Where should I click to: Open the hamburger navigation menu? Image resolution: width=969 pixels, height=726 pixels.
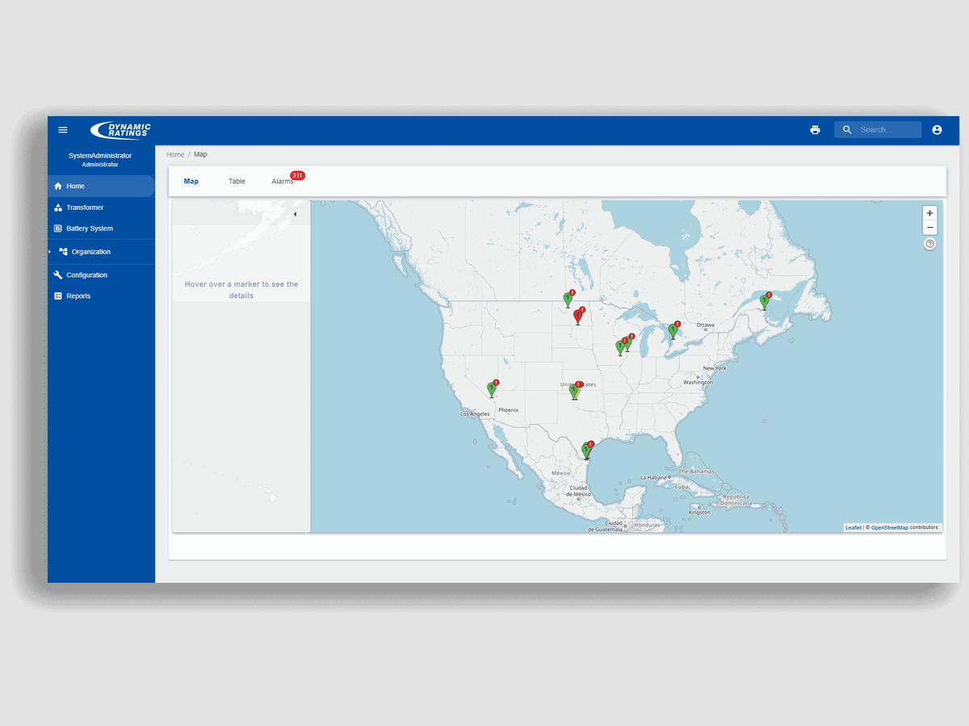click(63, 130)
